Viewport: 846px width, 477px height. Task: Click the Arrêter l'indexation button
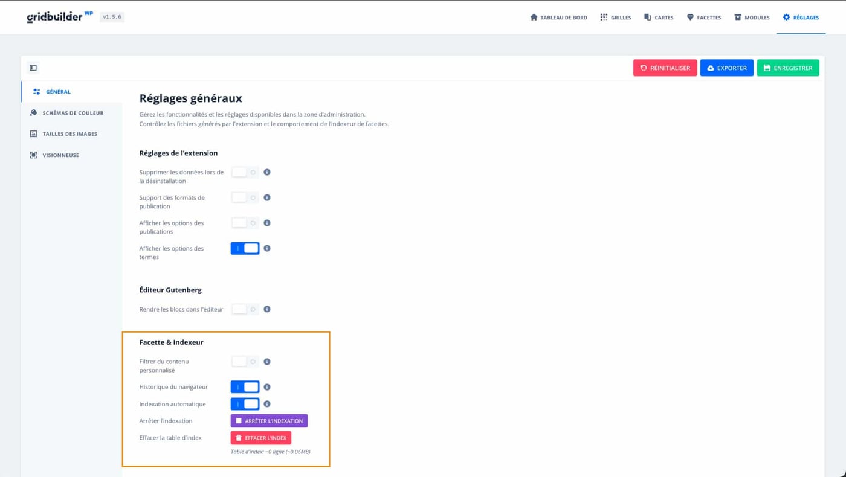pos(268,420)
